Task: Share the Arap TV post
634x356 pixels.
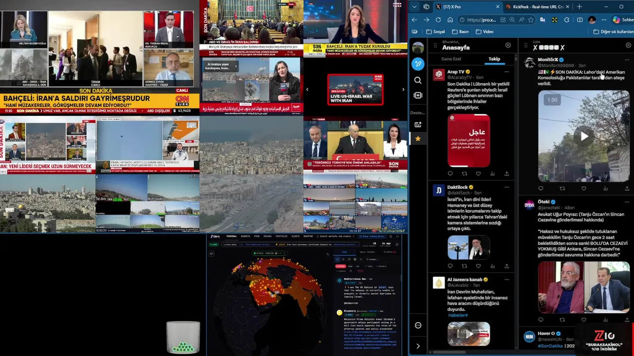Action: pos(507,174)
